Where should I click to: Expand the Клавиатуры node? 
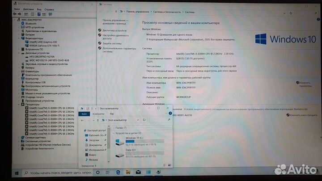(x=19, y=72)
